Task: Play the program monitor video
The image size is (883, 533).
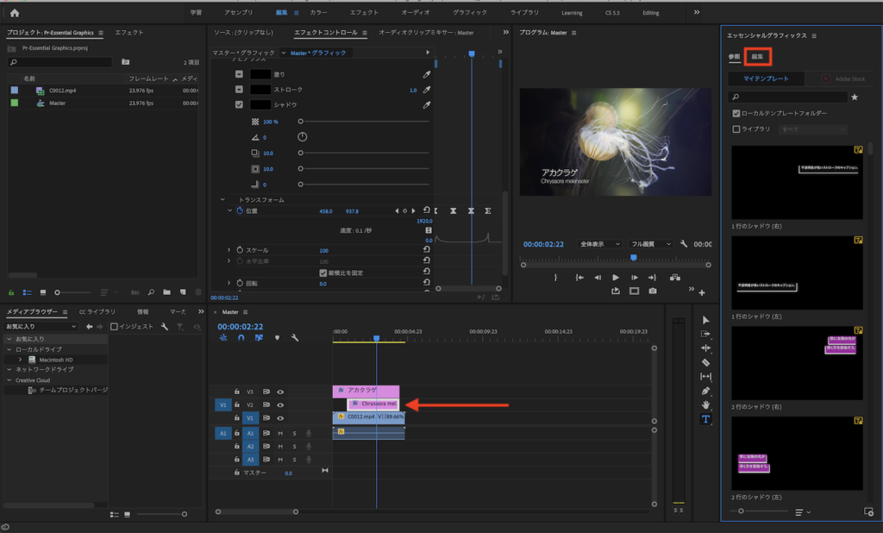Action: point(615,278)
